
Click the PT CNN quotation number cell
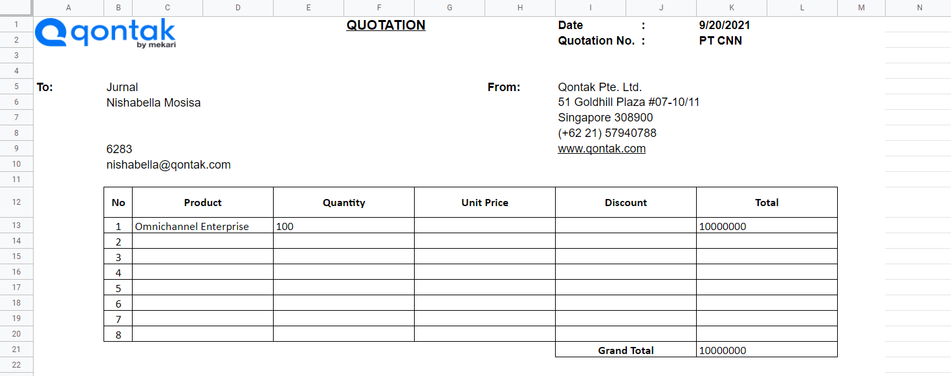tap(721, 41)
